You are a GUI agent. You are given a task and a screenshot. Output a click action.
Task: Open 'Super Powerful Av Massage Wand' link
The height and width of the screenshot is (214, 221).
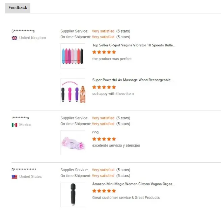coord(133,80)
